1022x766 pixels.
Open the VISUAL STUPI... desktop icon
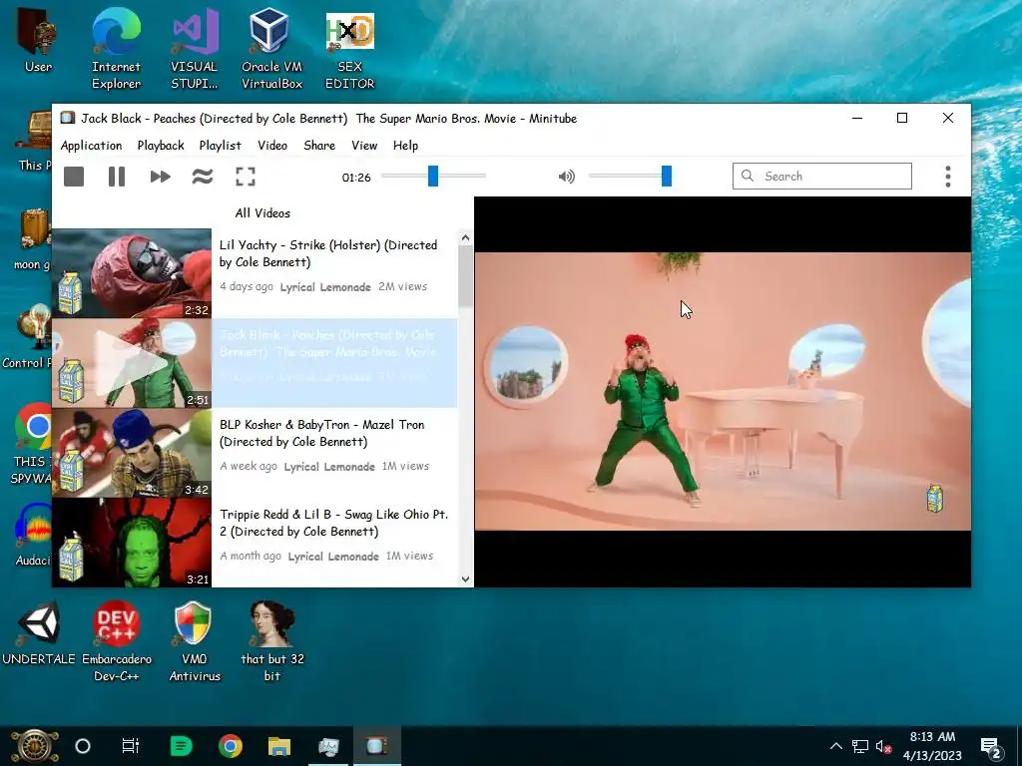point(195,49)
